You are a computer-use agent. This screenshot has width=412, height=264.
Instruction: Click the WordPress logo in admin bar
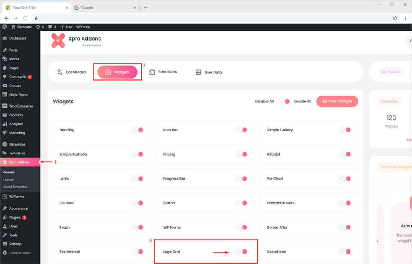[4, 27]
